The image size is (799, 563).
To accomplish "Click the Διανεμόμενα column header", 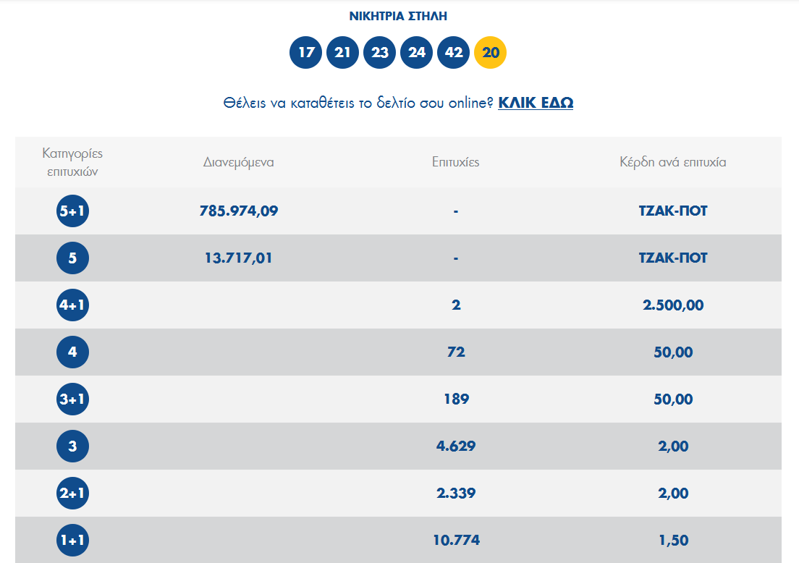I will click(239, 162).
